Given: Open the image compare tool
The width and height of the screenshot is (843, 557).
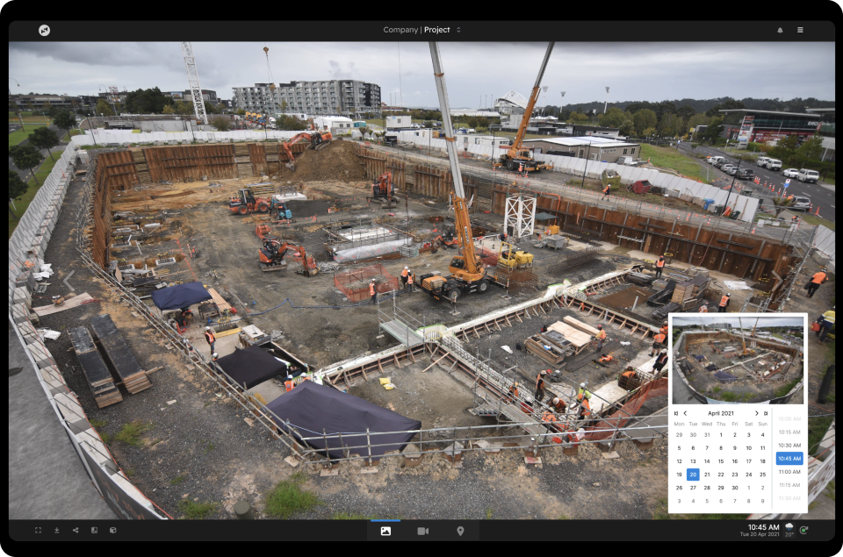Looking at the screenshot, I should [x=94, y=530].
